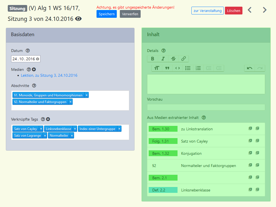Open Lektion, zu Sitzung 3 link
Image resolution: width=276 pixels, height=207 pixels.
(49, 75)
